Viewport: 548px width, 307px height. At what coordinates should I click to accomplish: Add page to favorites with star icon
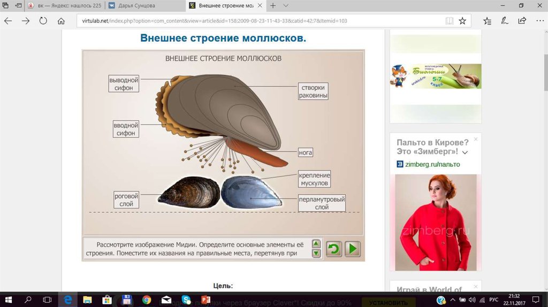click(462, 21)
